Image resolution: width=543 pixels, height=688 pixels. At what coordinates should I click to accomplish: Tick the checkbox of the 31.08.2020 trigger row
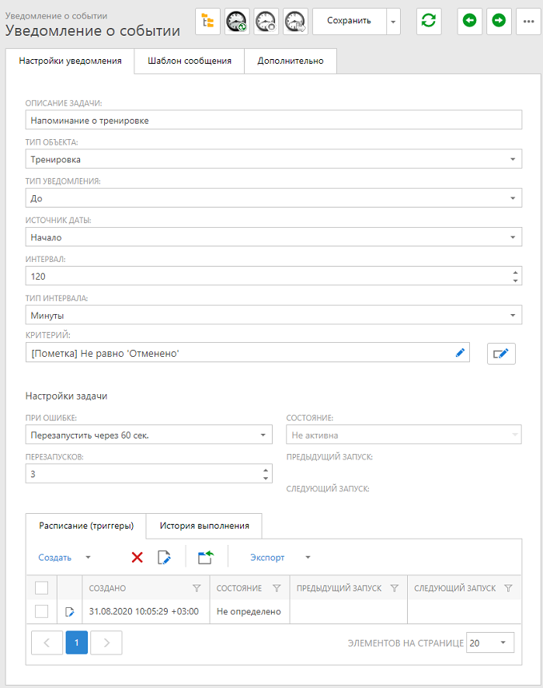(x=42, y=611)
